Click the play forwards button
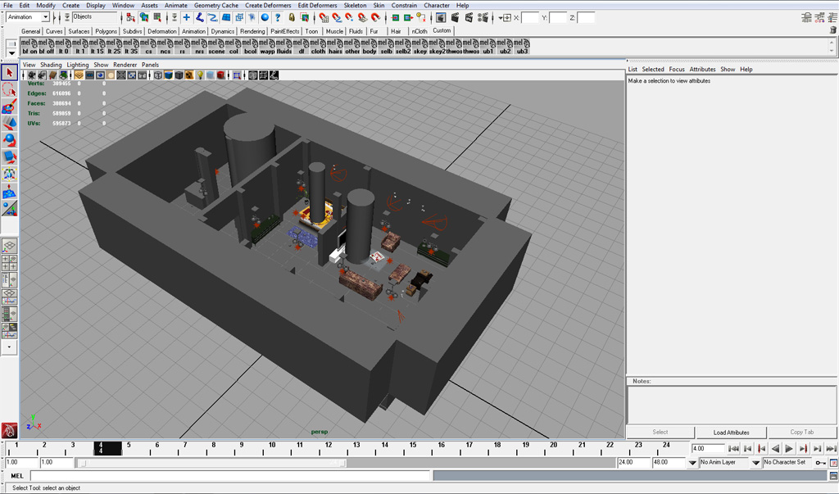Viewport: 839px width, 494px height. click(x=789, y=448)
